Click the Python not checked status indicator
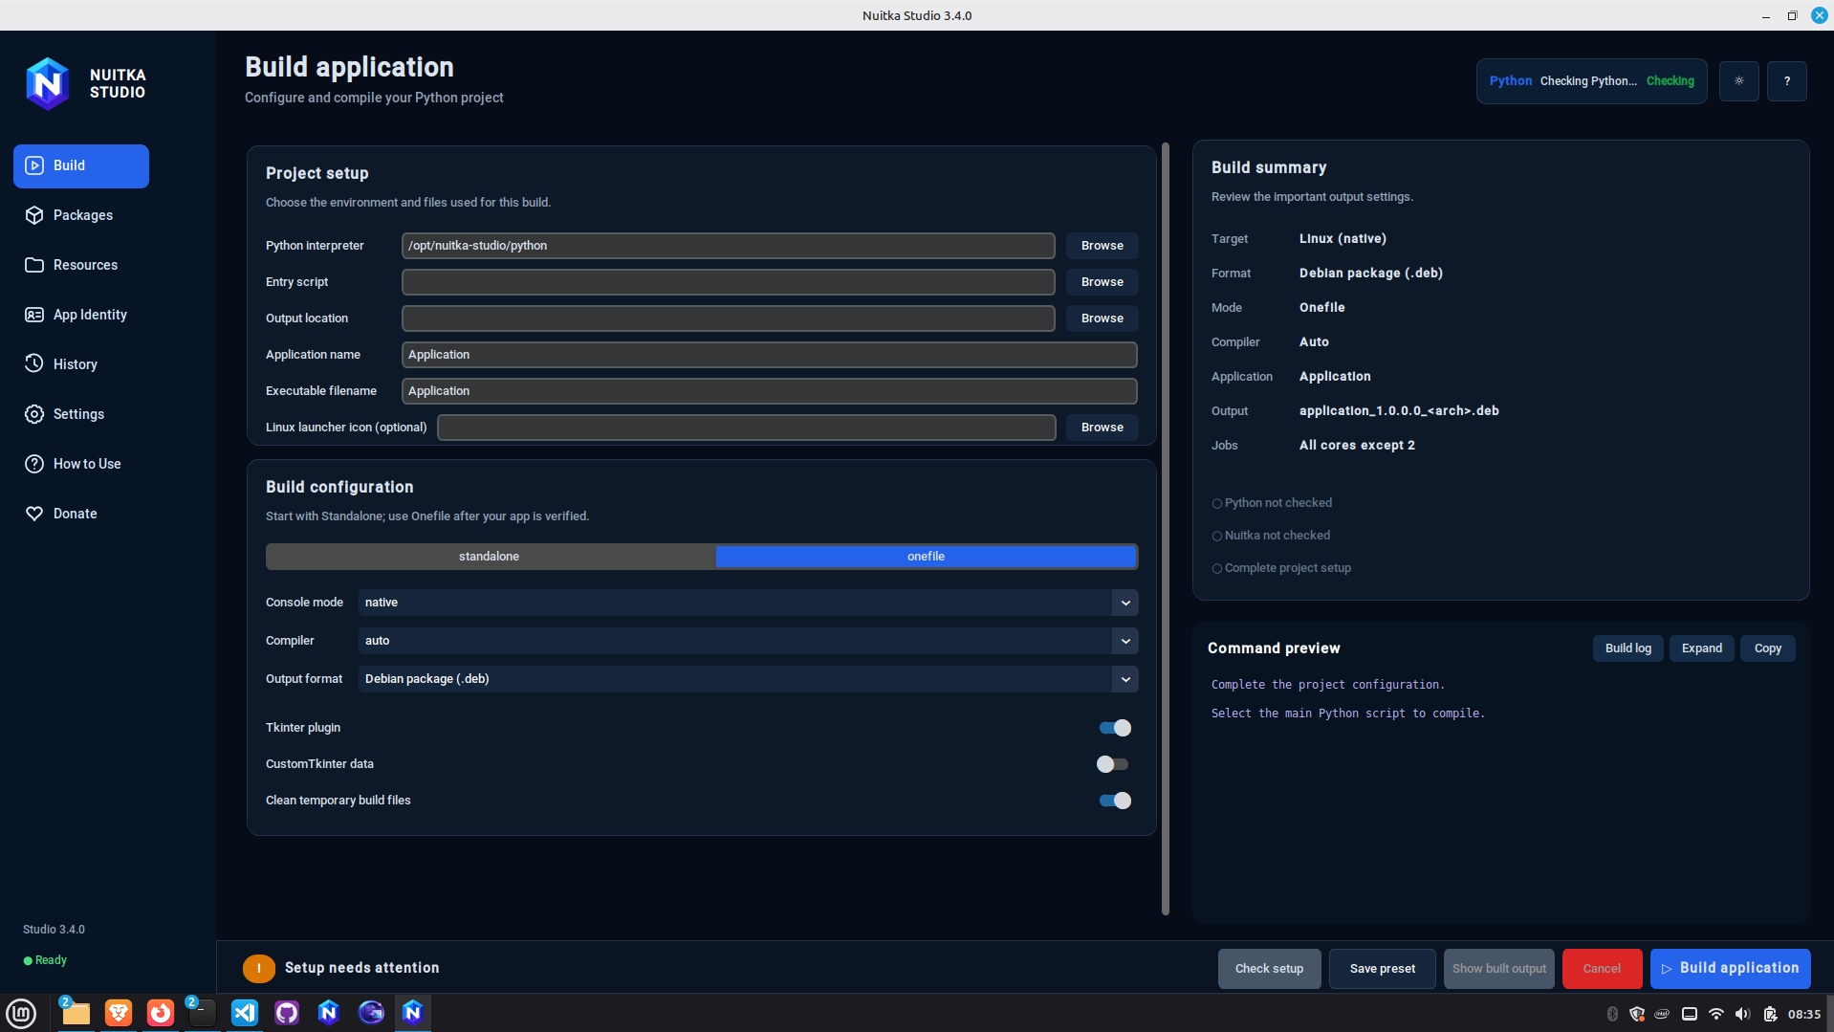 (x=1272, y=503)
